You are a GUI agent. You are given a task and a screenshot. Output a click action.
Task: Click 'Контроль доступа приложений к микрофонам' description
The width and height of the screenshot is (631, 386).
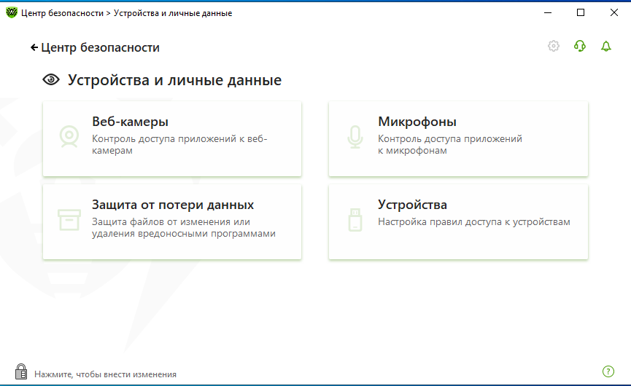pos(450,145)
